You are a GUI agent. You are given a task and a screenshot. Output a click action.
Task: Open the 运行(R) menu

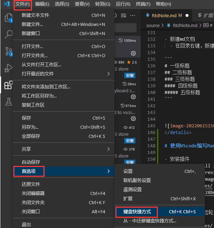coord(123,4)
